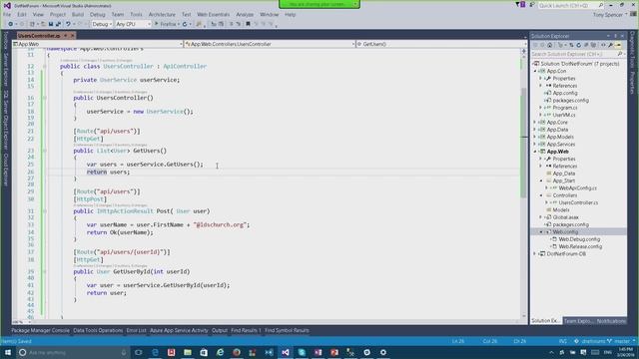Click the Refresh browser icon in toolbar

click(185, 24)
